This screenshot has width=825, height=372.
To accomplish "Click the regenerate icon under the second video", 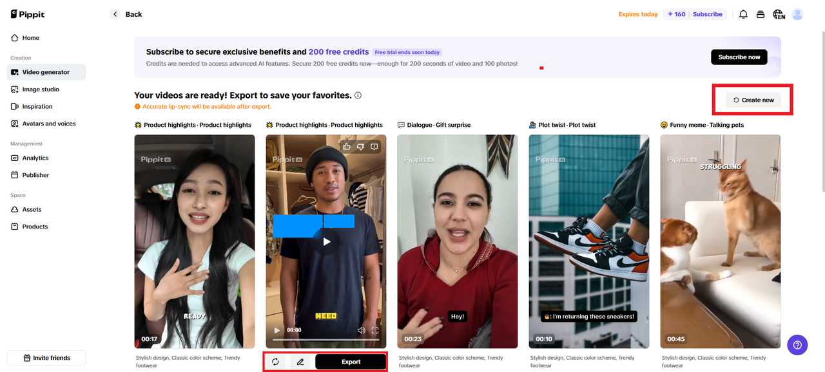I will click(275, 362).
